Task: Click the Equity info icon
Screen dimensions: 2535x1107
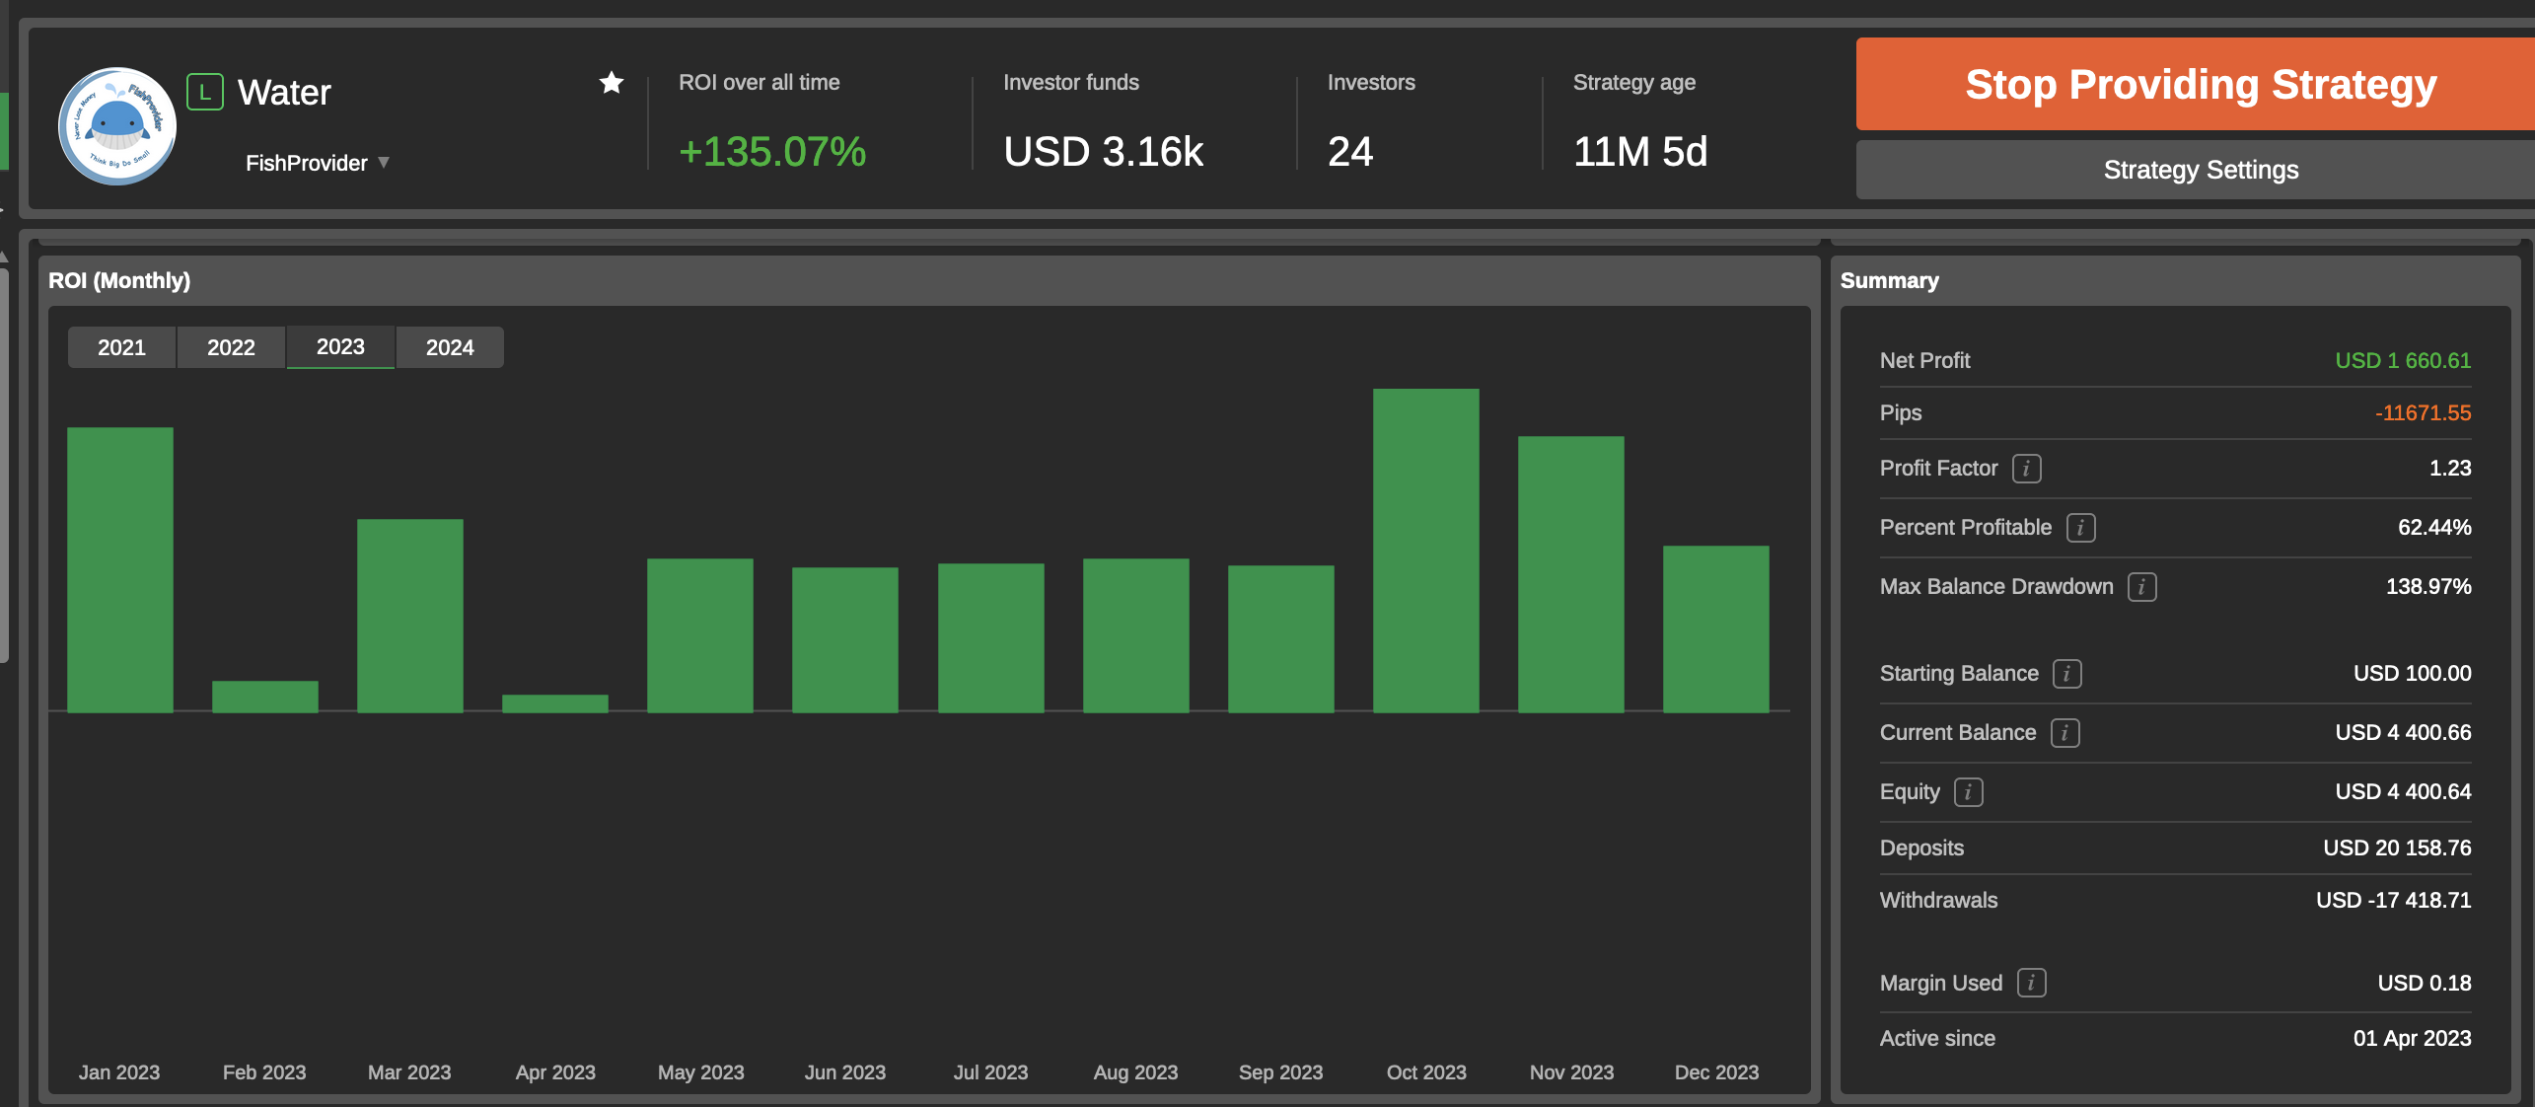Action: tap(1968, 792)
